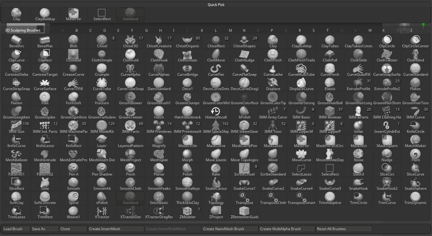
Task: Choose the hPolish brush
Action: click(x=244, y=113)
